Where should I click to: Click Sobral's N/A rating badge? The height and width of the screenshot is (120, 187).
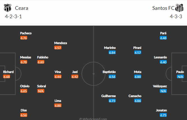(41, 91)
